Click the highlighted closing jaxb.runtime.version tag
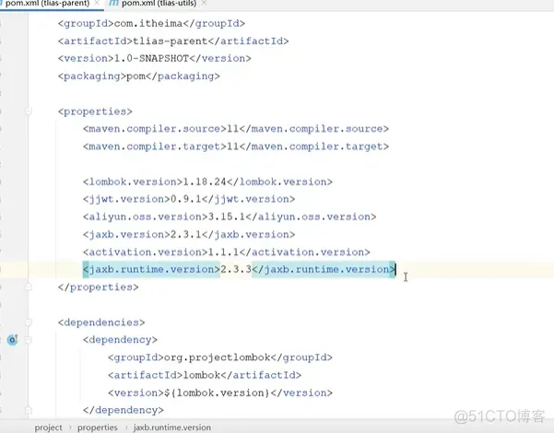Image resolution: width=554 pixels, height=433 pixels. 324,270
